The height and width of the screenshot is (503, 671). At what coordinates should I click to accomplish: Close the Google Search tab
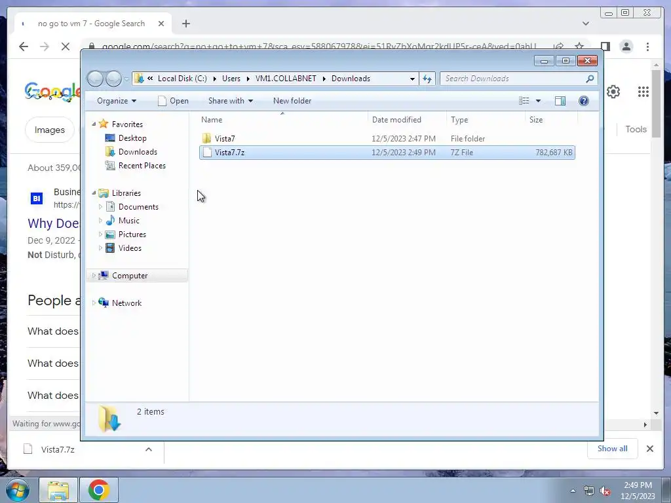pyautogui.click(x=161, y=24)
